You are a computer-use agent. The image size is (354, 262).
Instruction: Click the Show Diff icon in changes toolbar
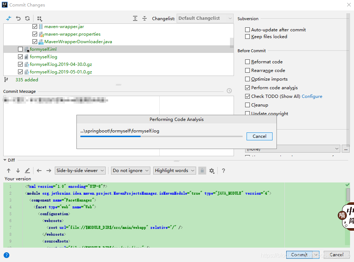point(9,18)
